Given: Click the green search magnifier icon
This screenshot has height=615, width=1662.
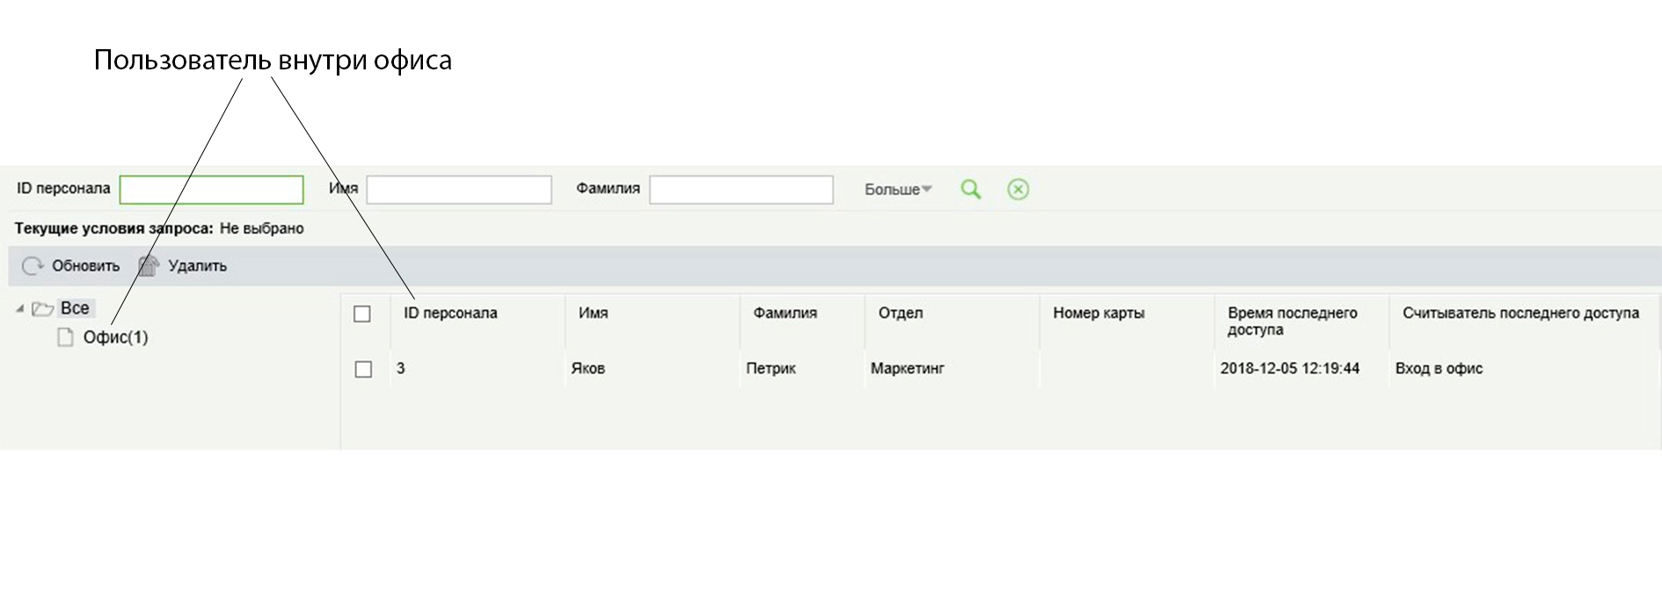Looking at the screenshot, I should point(970,189).
